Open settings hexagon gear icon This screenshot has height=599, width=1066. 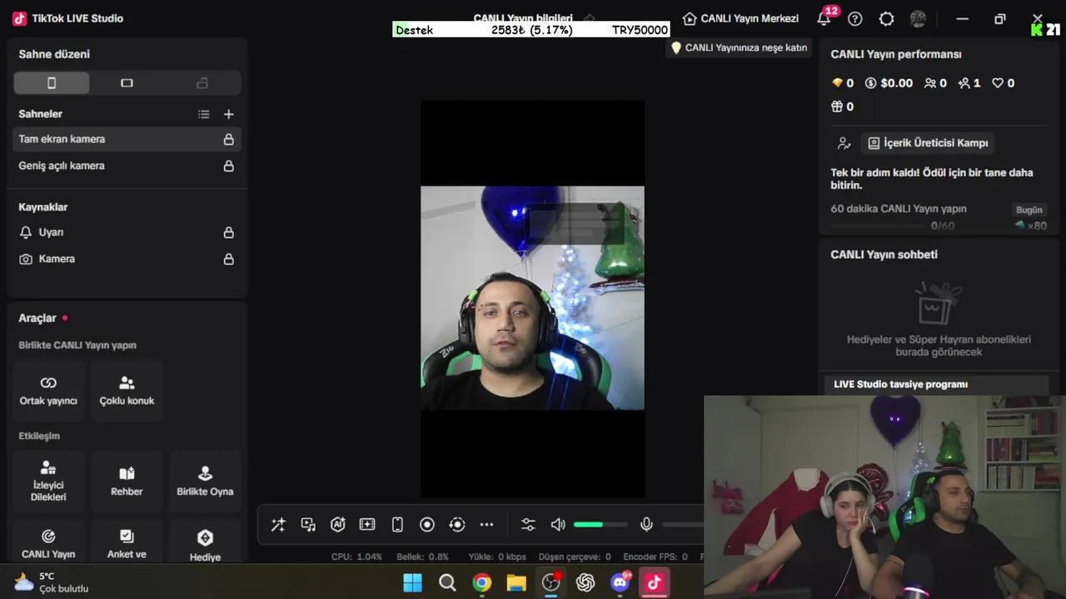point(887,18)
